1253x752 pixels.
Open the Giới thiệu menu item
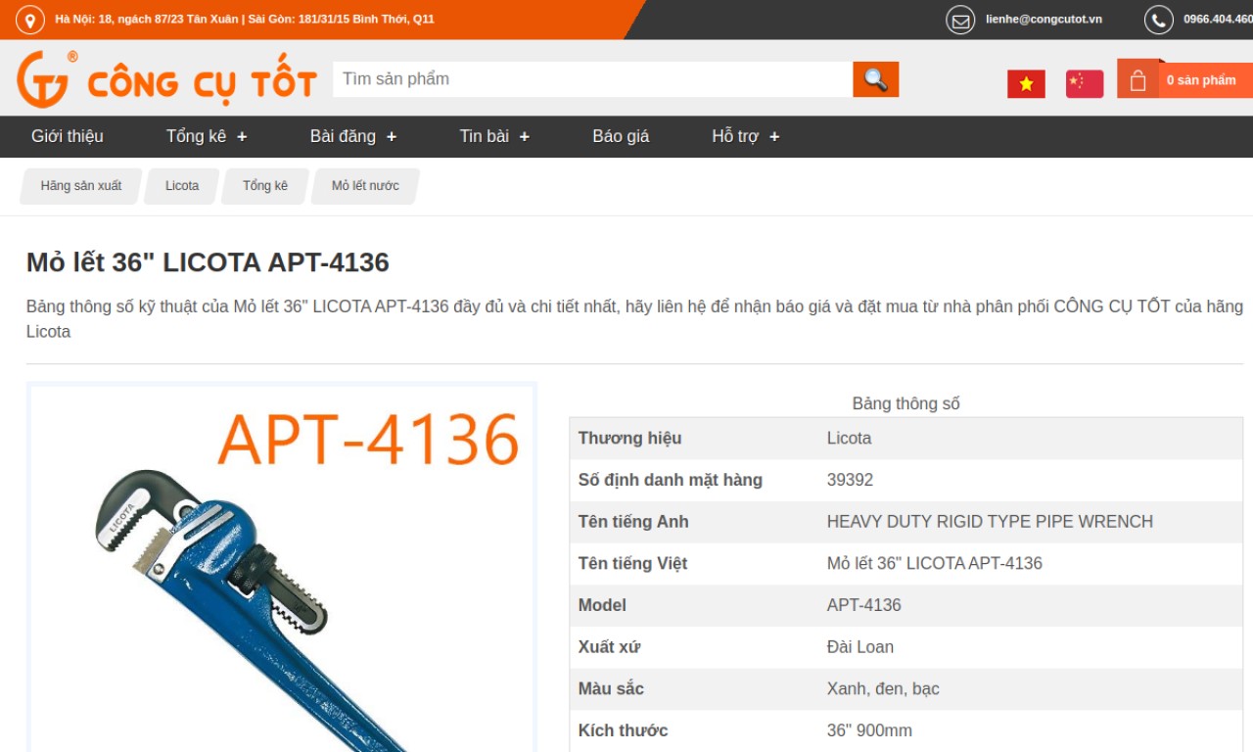click(67, 136)
